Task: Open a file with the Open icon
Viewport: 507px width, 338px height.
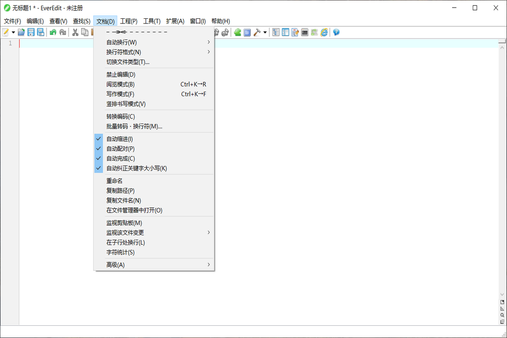Action: 21,32
